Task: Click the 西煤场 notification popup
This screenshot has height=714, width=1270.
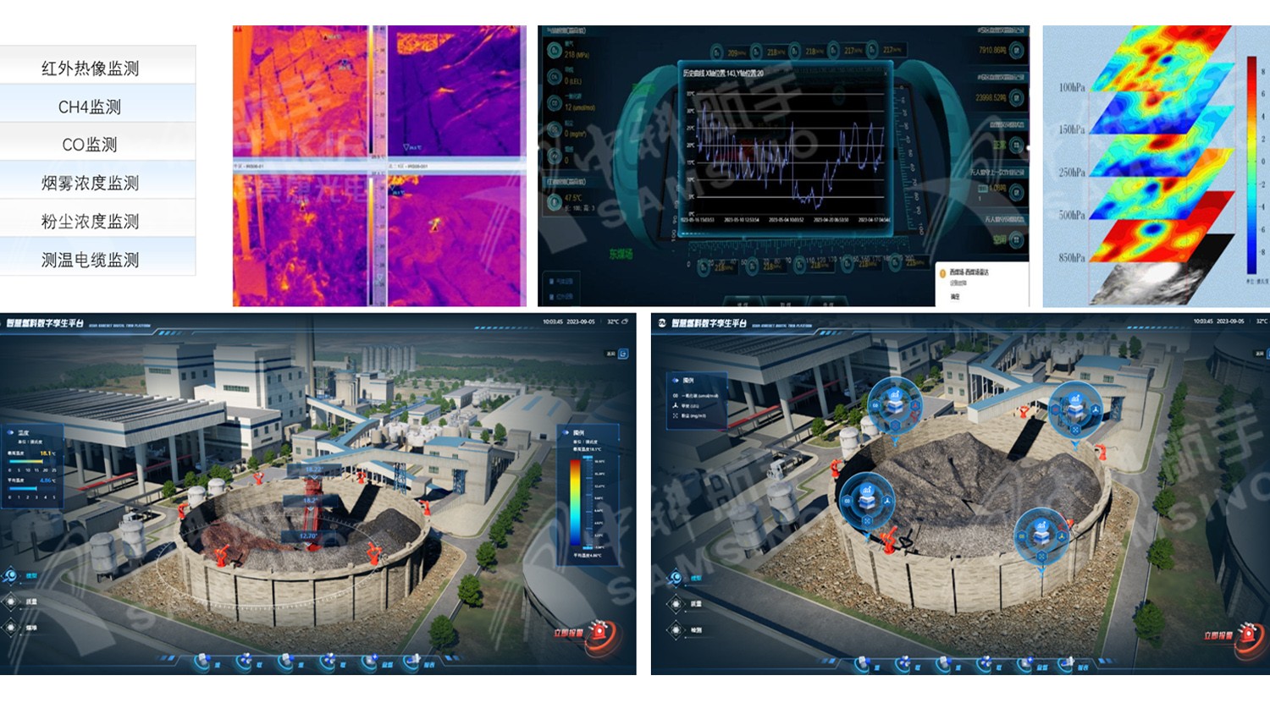Action: (981, 284)
